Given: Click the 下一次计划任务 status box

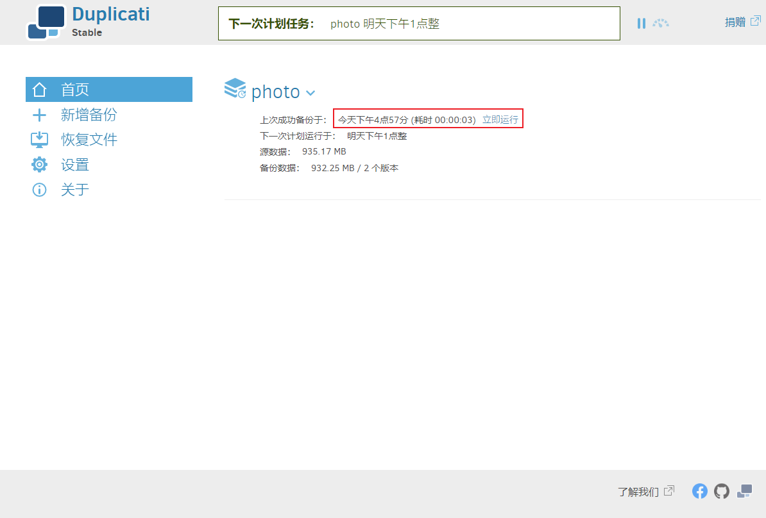Looking at the screenshot, I should (419, 24).
